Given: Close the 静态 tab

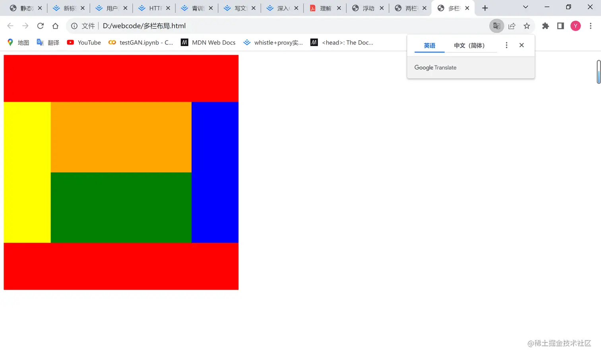Looking at the screenshot, I should pos(40,8).
